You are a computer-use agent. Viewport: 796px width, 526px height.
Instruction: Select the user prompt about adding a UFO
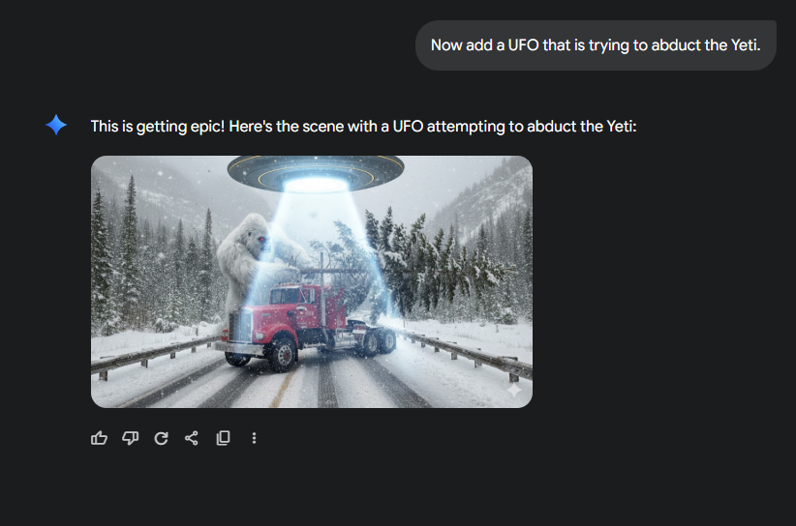click(x=596, y=45)
